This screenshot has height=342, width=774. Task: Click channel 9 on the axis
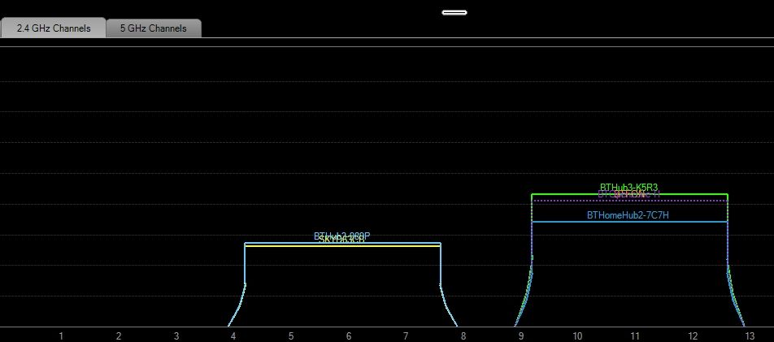click(521, 336)
